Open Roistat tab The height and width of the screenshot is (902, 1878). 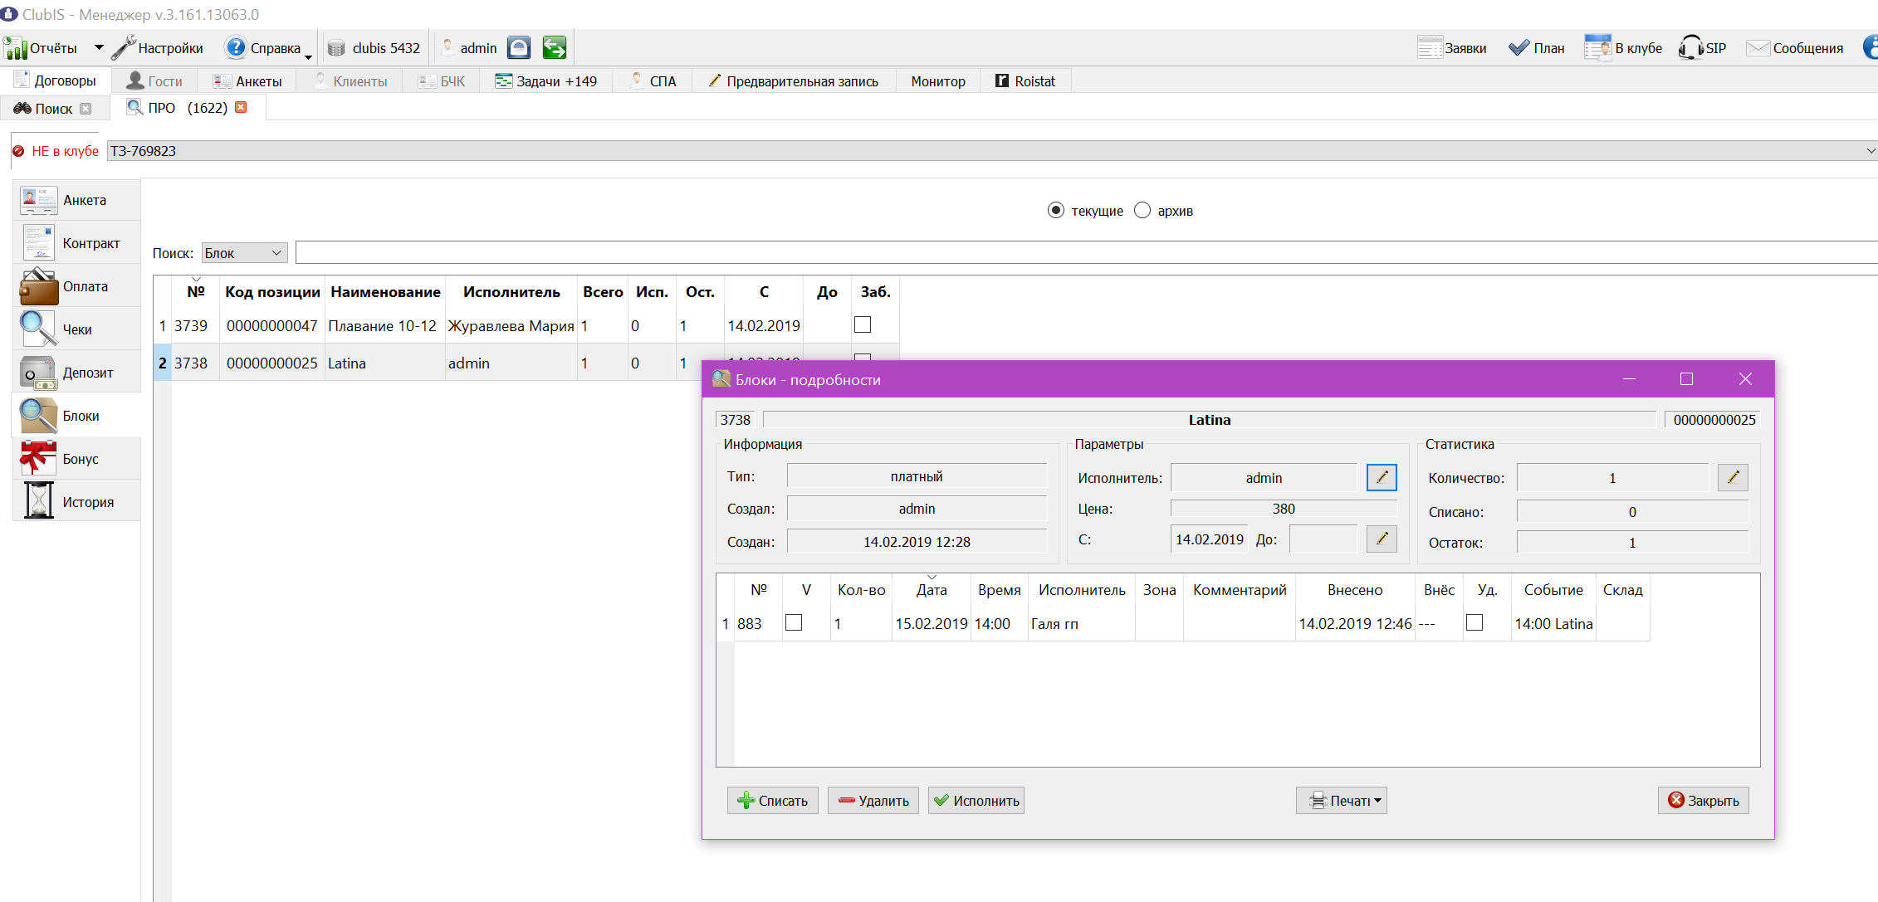(x=1025, y=81)
